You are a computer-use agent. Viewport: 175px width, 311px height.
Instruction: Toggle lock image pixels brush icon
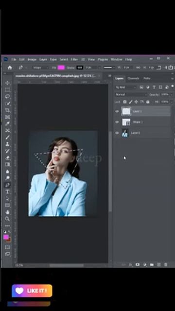pyautogui.click(x=130, y=102)
